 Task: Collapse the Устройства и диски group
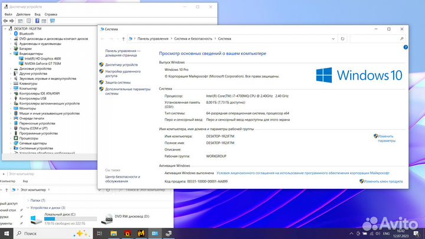(x=28, y=208)
